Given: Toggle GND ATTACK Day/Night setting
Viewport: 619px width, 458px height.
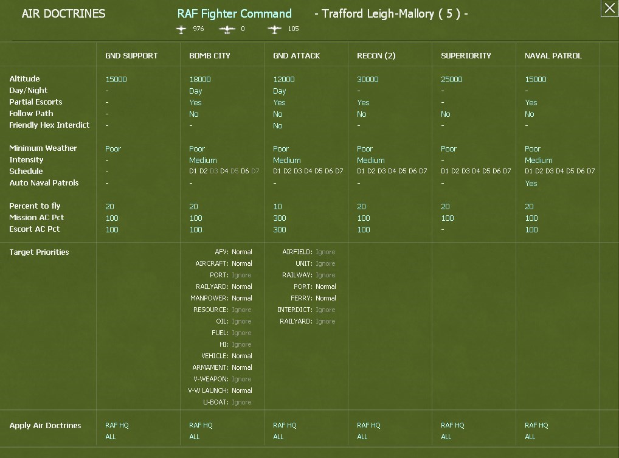Looking at the screenshot, I should [x=280, y=91].
